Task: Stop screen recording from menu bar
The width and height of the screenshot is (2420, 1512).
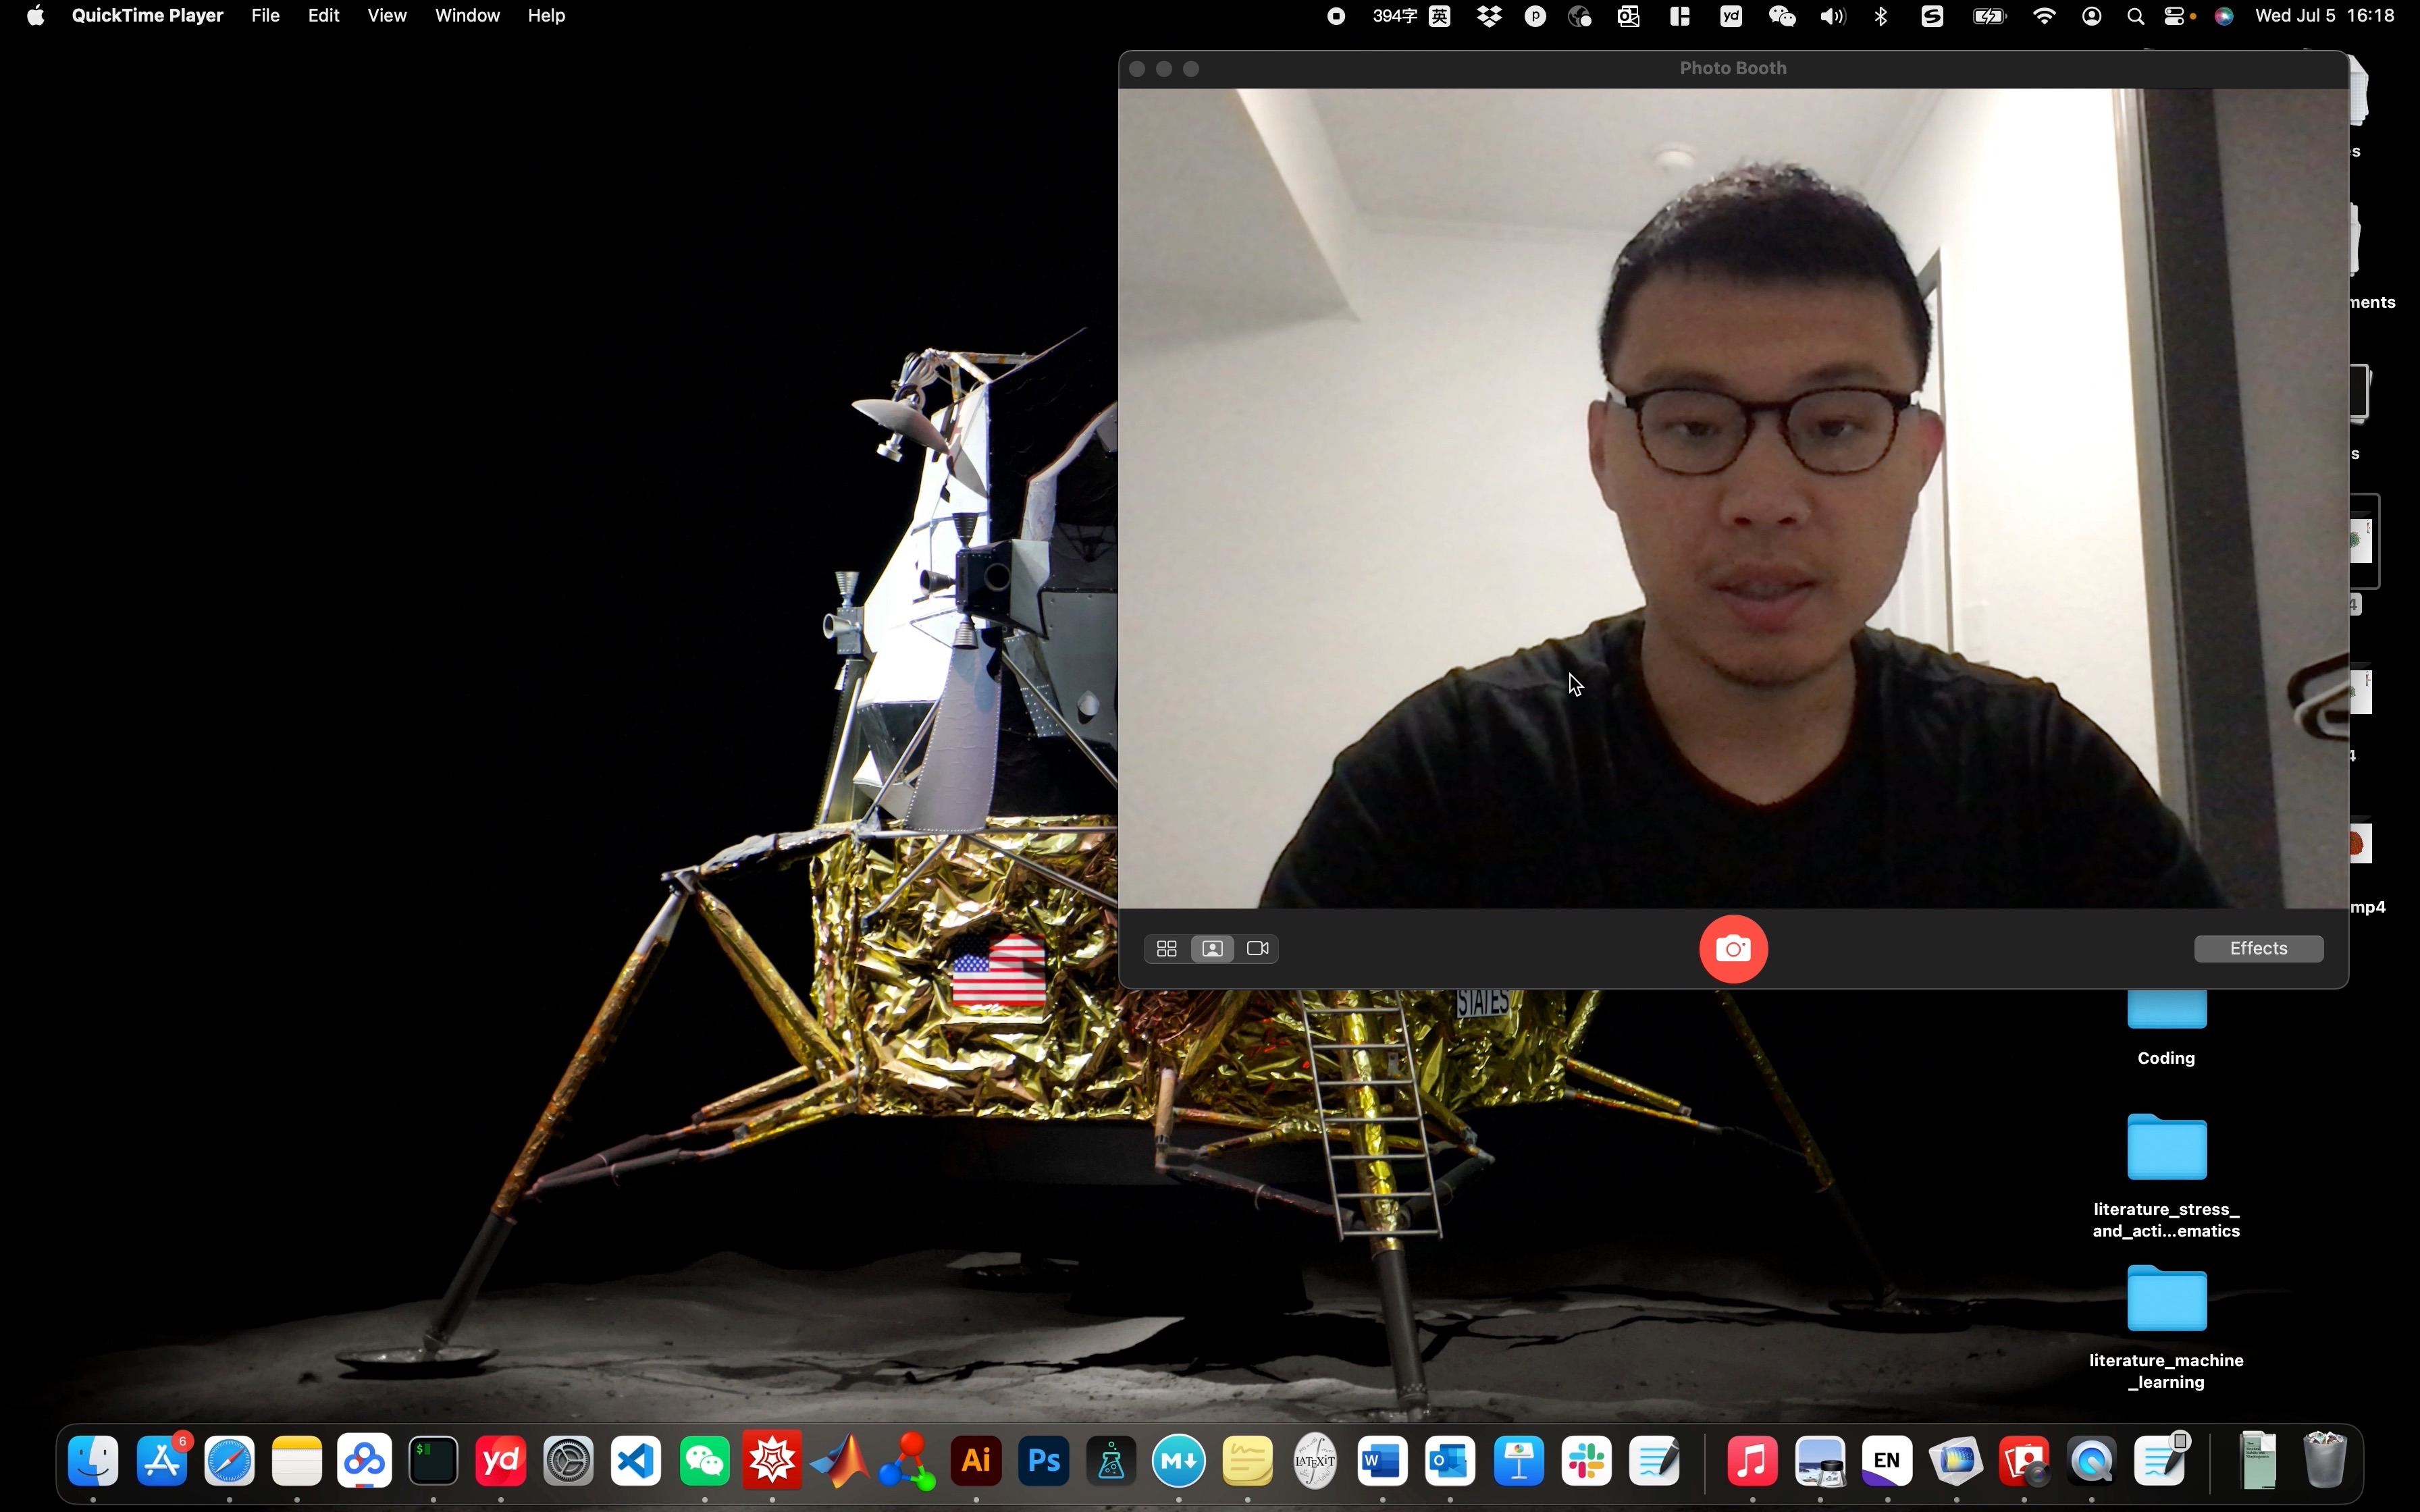Action: point(1336,16)
